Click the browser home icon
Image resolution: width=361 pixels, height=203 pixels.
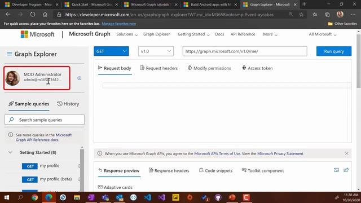45,15
